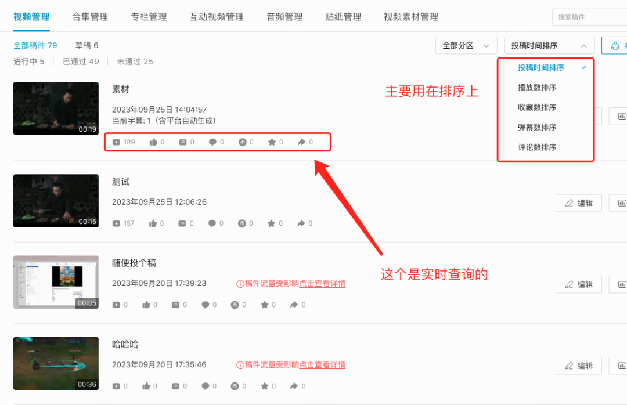Click play count icon on 素材 video
This screenshot has width=627, height=405.
[116, 142]
